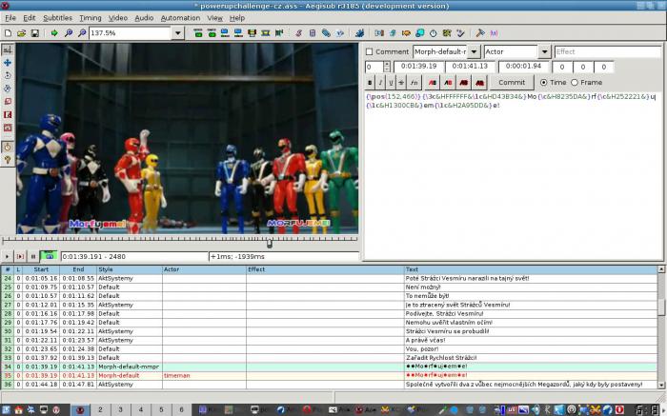
Task: Select the Time radio button
Action: 544,83
